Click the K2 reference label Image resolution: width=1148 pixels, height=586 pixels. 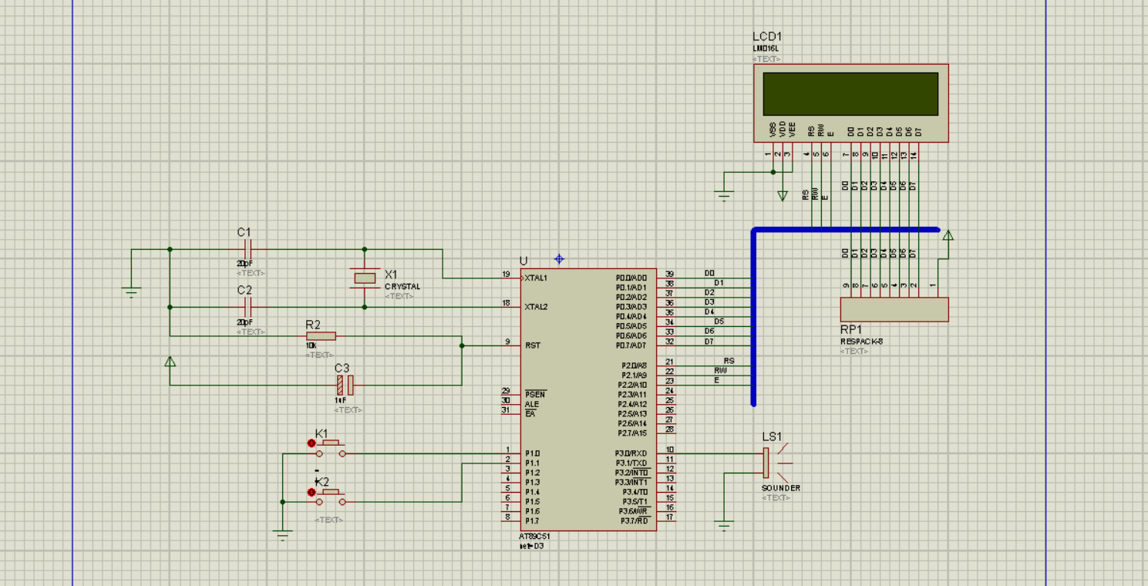pyautogui.click(x=322, y=481)
